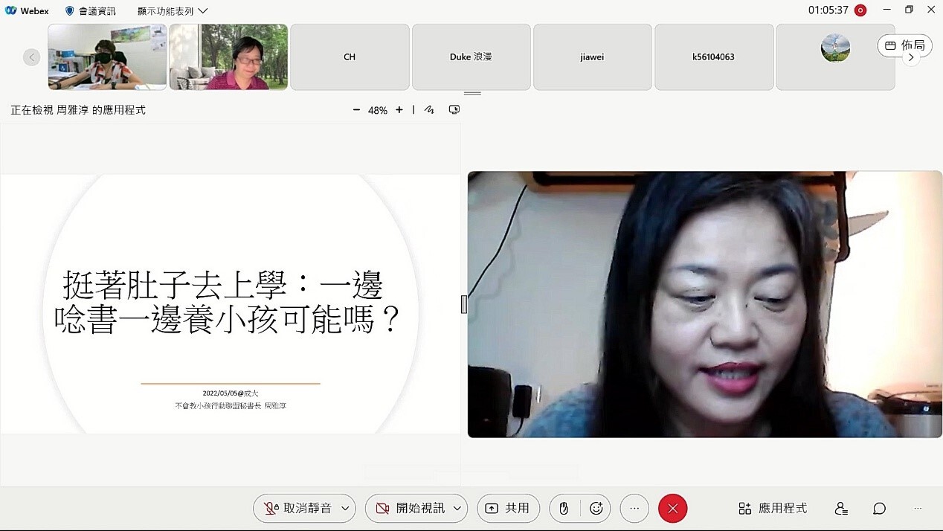Click the speaker's video feed

[x=705, y=304]
